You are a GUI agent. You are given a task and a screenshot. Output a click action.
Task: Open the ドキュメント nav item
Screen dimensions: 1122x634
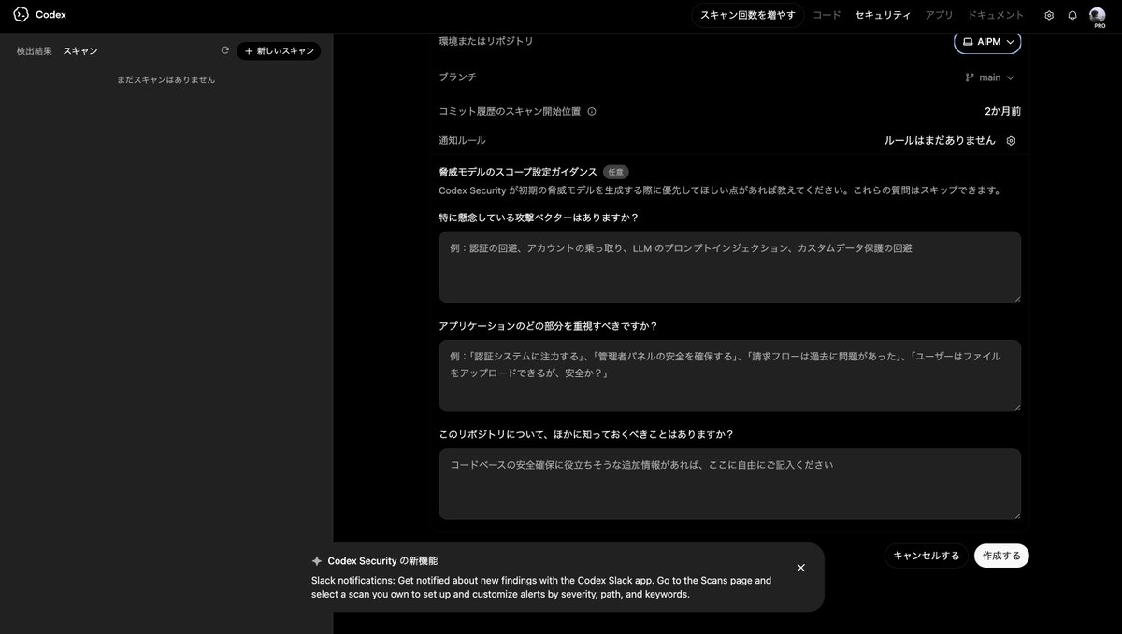point(996,15)
